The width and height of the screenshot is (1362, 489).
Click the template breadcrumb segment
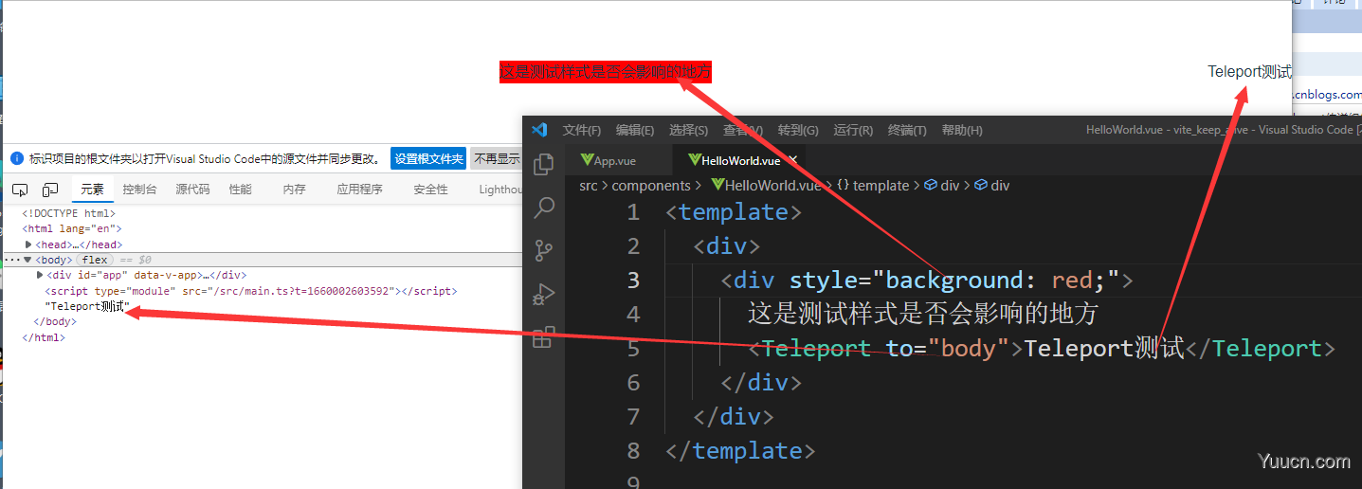[873, 186]
